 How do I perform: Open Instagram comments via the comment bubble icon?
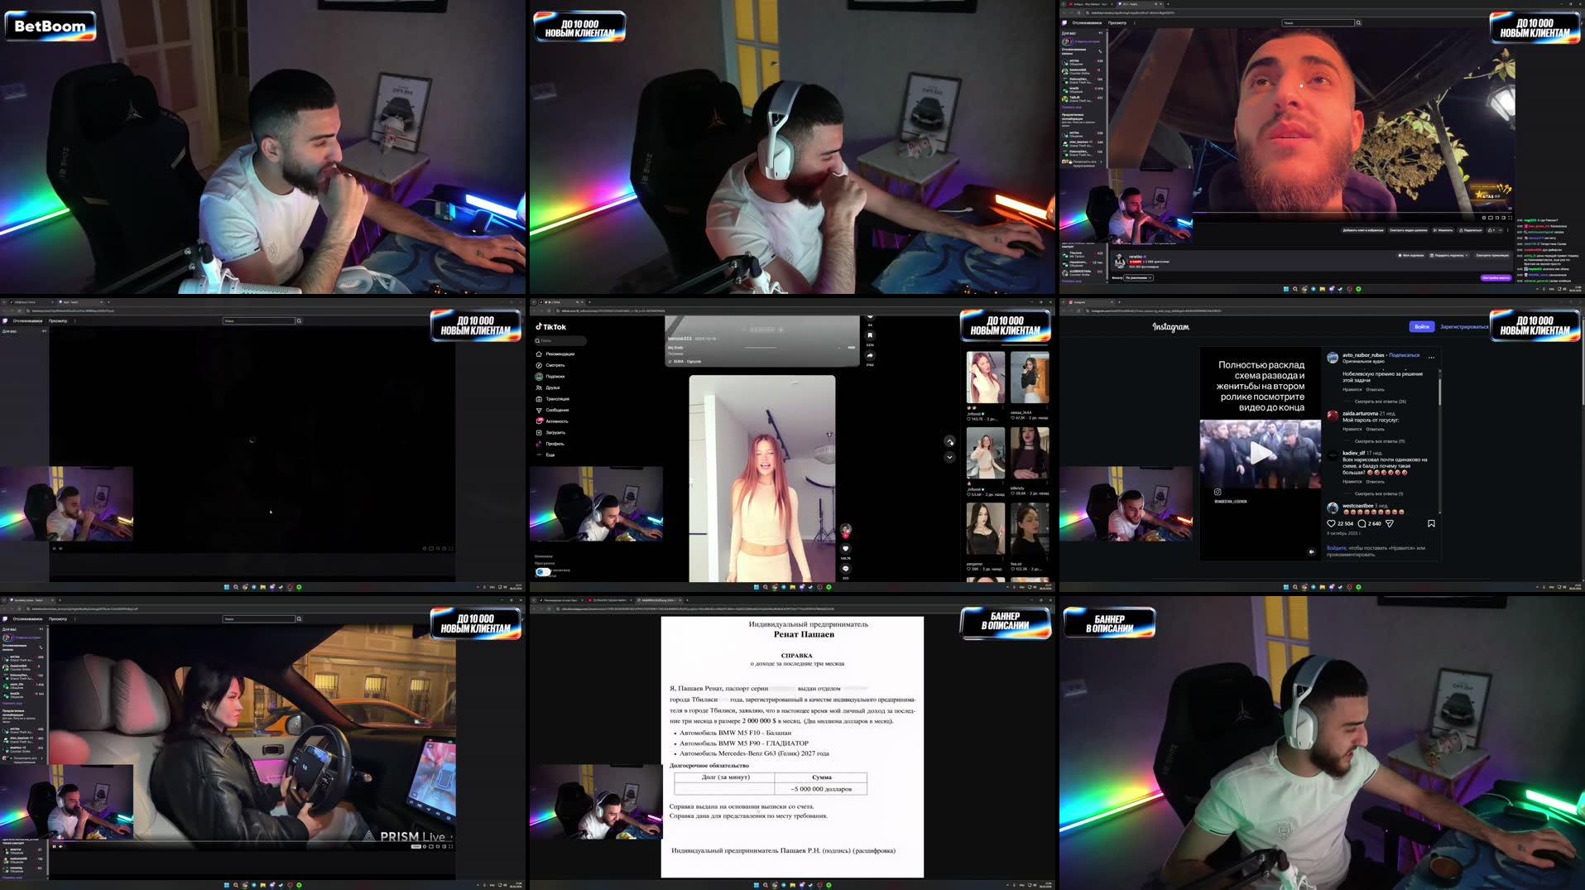pyautogui.click(x=1362, y=523)
